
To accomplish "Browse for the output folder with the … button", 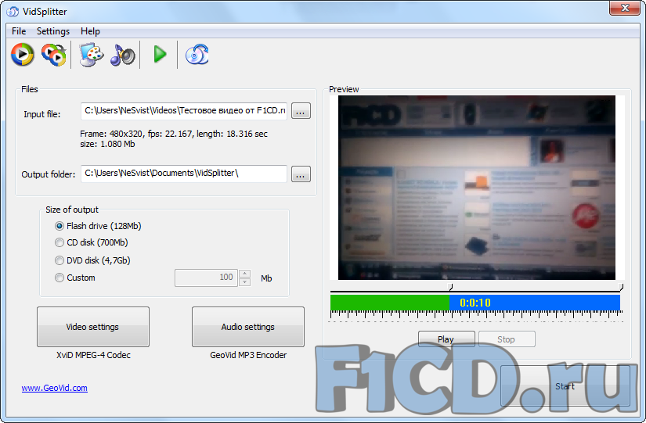I will (301, 174).
